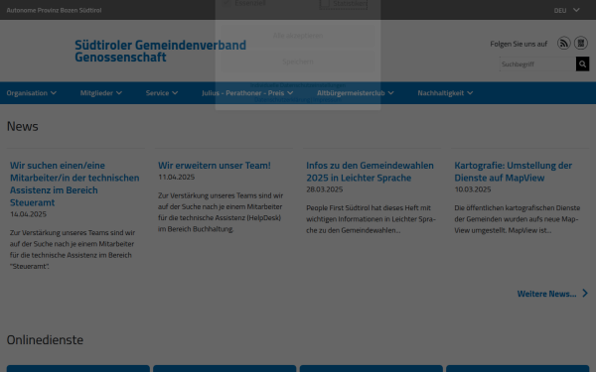Click the People First Südtirol summary text
596x372 pixels.
(371, 219)
